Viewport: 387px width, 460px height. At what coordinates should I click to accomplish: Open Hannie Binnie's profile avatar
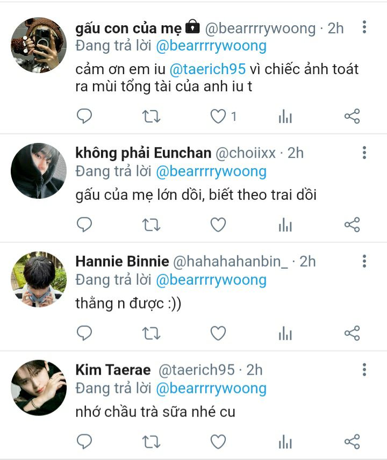39,279
